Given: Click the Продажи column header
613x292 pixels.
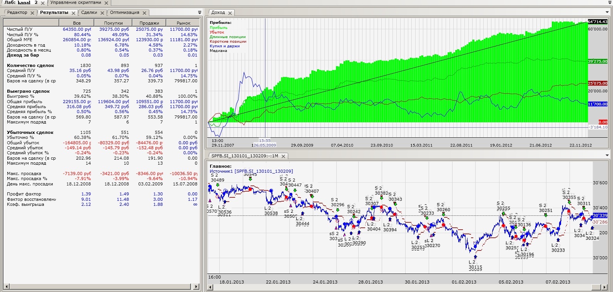Looking at the screenshot, I should point(149,23).
